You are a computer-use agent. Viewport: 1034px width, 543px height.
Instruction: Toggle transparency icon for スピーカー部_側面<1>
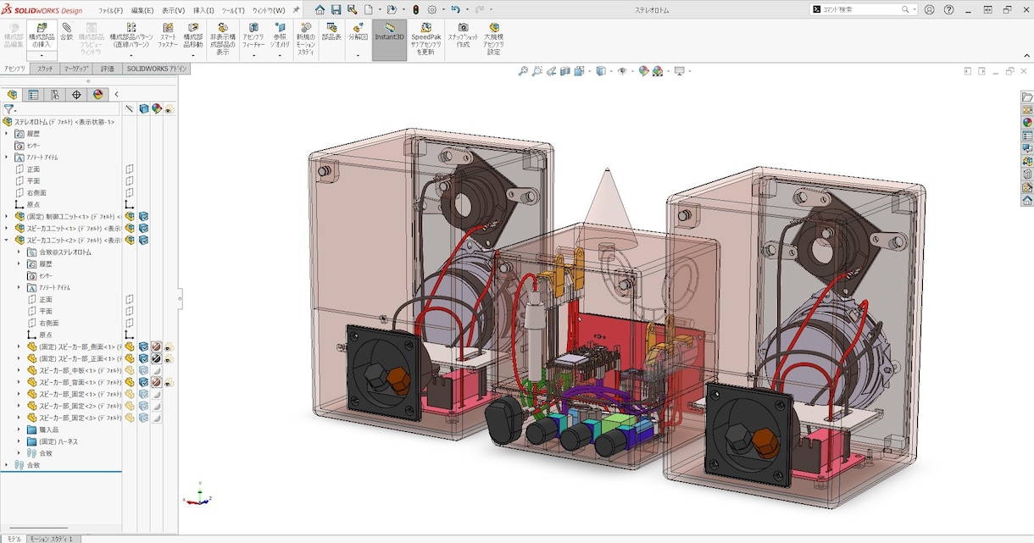[x=156, y=346]
